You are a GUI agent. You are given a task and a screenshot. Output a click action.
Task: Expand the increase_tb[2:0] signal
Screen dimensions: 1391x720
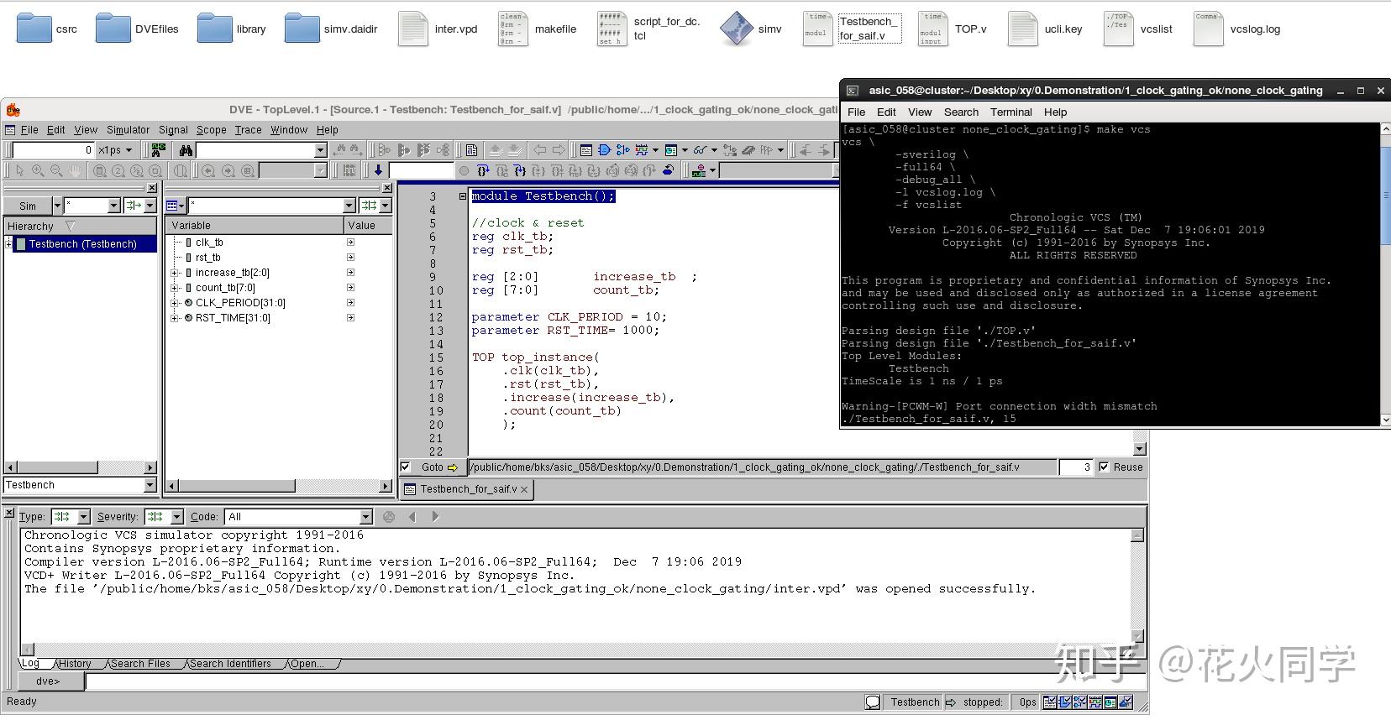175,273
